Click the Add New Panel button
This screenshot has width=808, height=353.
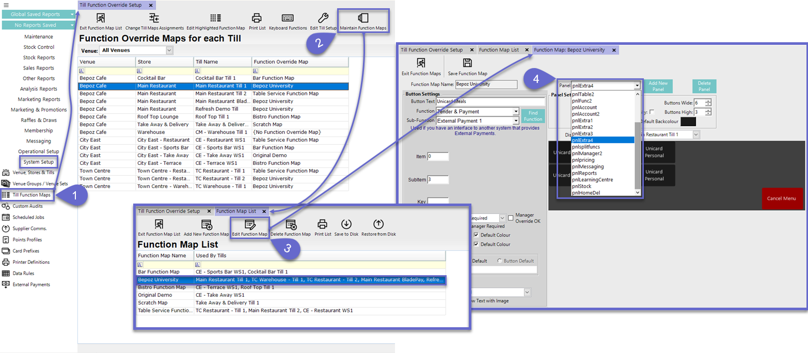point(658,86)
